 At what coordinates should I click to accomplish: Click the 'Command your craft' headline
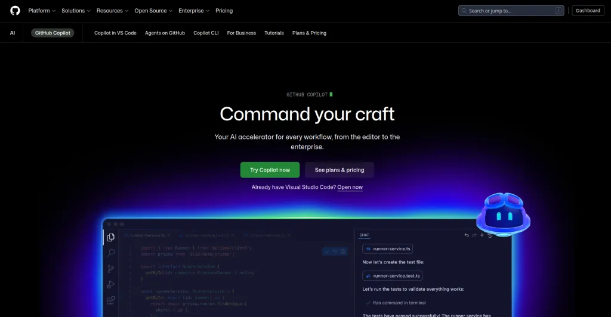[307, 114]
